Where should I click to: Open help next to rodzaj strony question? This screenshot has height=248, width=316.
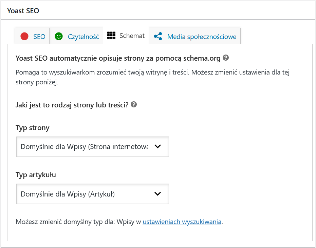134,104
